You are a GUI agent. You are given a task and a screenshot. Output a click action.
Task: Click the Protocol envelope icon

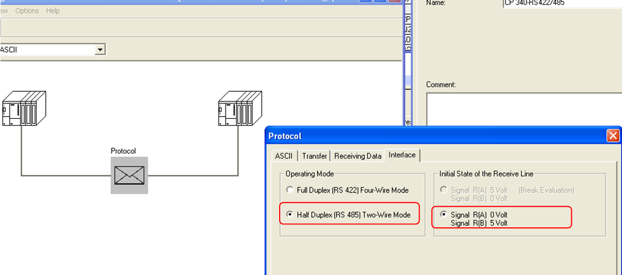pyautogui.click(x=129, y=175)
